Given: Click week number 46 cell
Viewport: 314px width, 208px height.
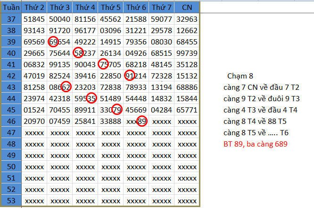Looking at the screenshot, I should tap(11, 121).
